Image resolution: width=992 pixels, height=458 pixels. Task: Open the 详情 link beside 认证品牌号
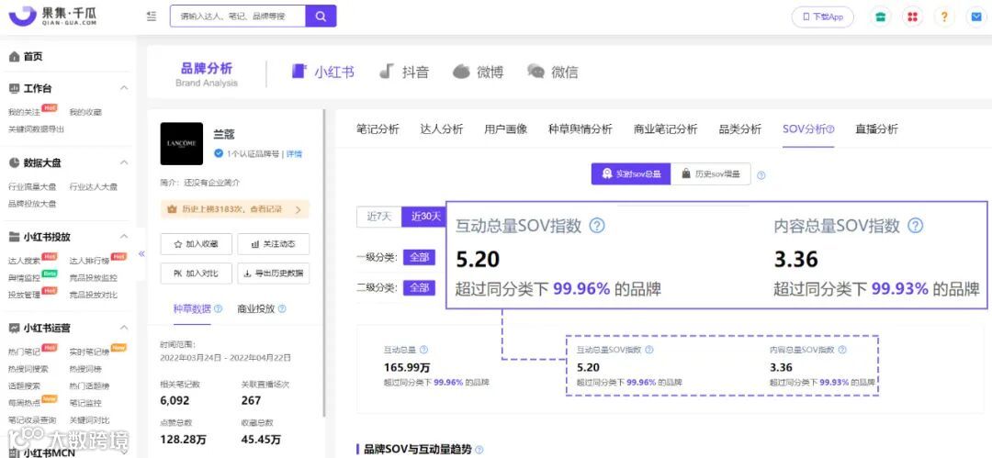click(x=294, y=153)
